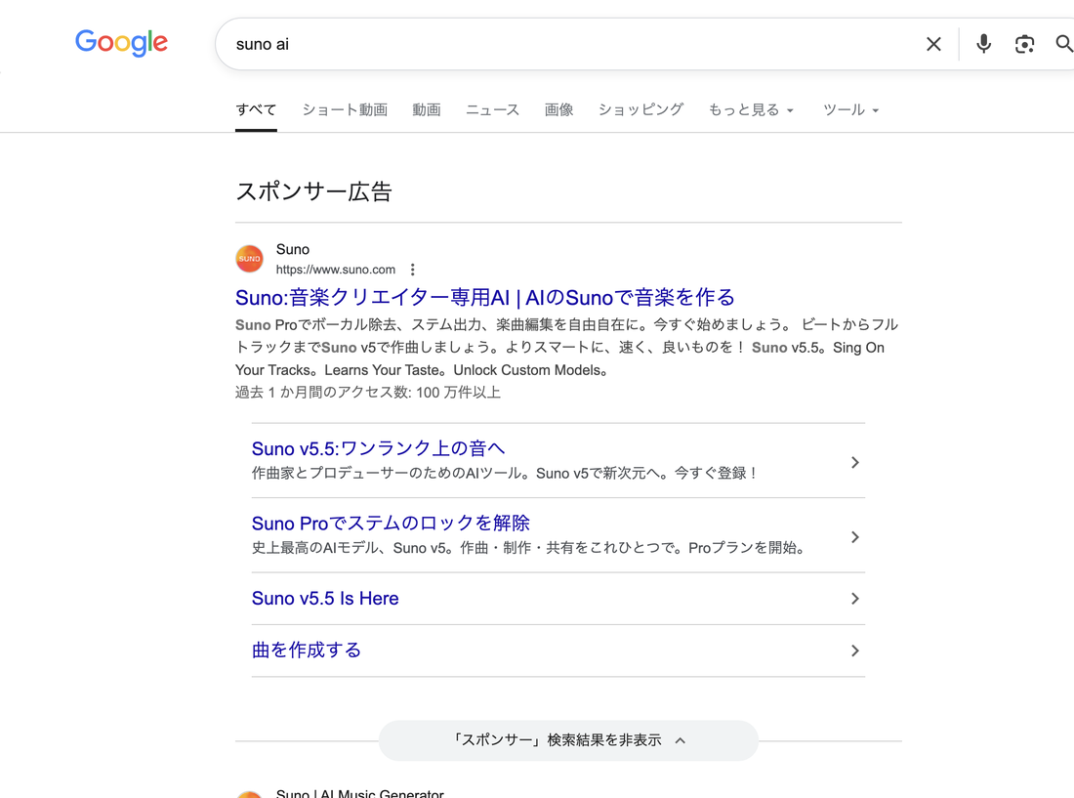Open sitelink Suno v5.5 Is Here
1074x798 pixels.
tap(325, 598)
